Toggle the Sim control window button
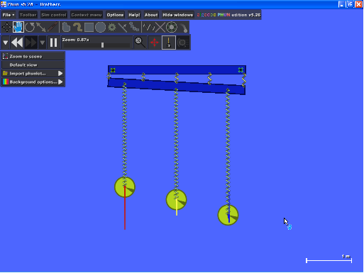Viewport: 364px width, 273px height. pyautogui.click(x=54, y=15)
